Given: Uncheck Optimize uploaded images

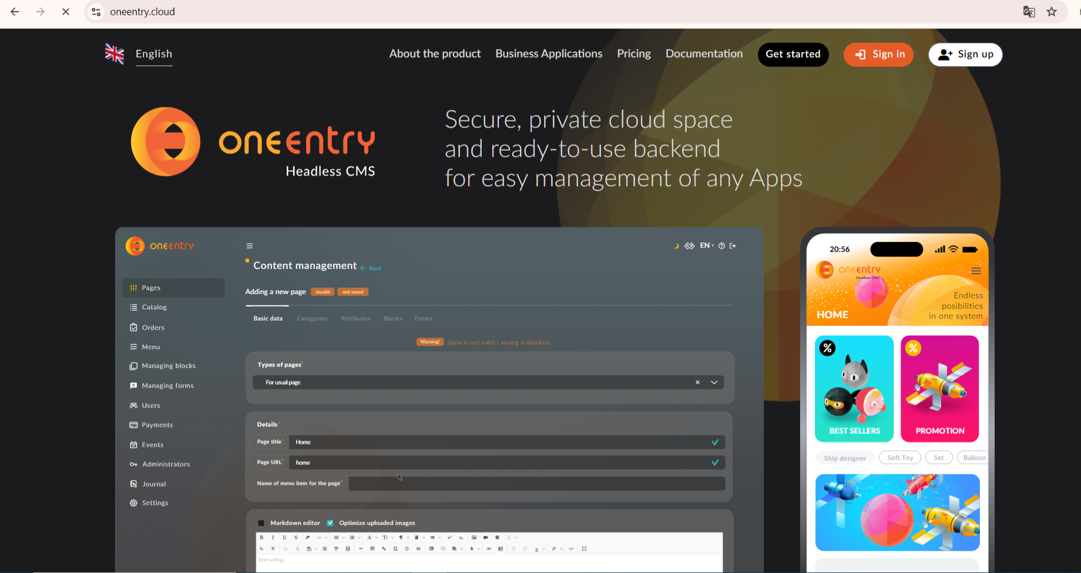Looking at the screenshot, I should (330, 523).
